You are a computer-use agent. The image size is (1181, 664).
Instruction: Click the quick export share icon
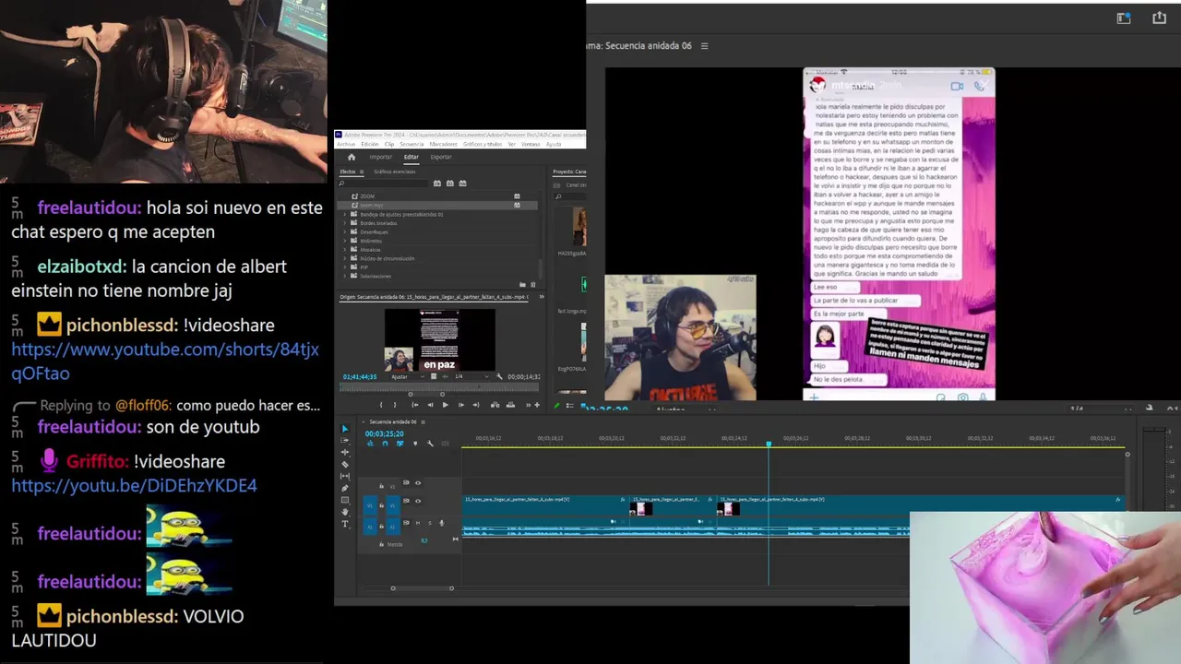tap(1160, 18)
